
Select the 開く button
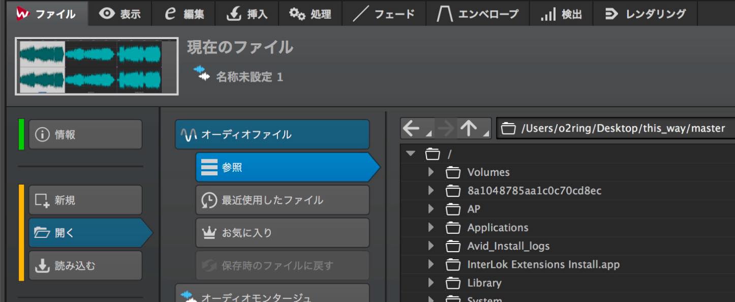[x=90, y=233]
